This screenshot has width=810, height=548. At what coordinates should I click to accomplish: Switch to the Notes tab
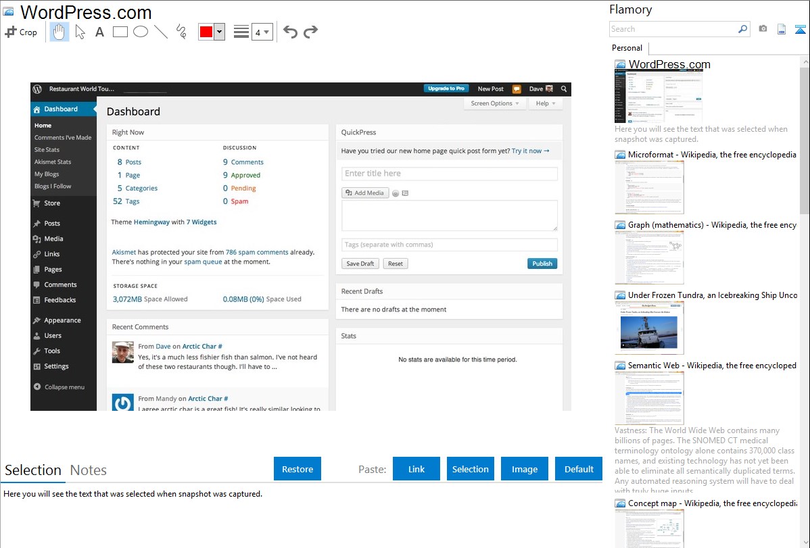click(89, 470)
